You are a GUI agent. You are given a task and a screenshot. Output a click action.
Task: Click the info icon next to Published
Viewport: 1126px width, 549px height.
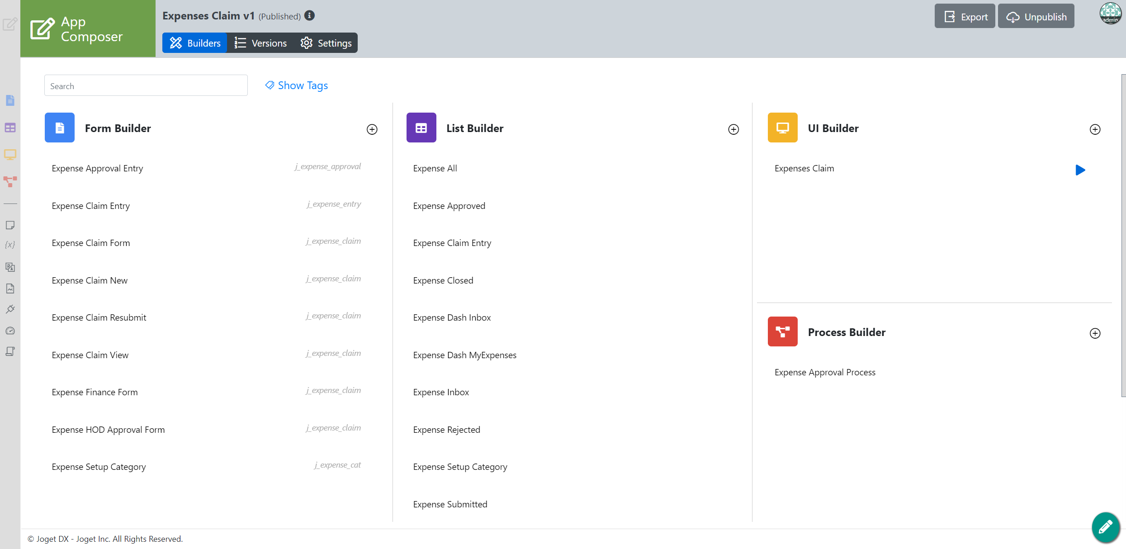click(x=309, y=15)
